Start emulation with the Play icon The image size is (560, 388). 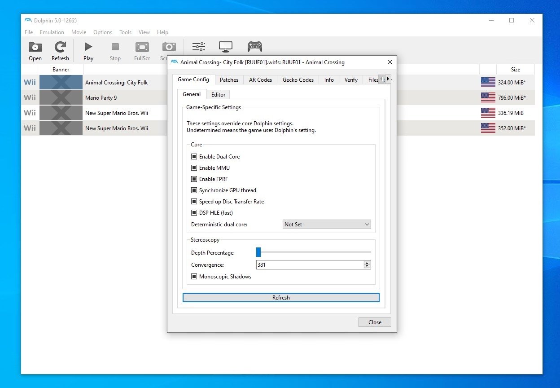coord(88,47)
